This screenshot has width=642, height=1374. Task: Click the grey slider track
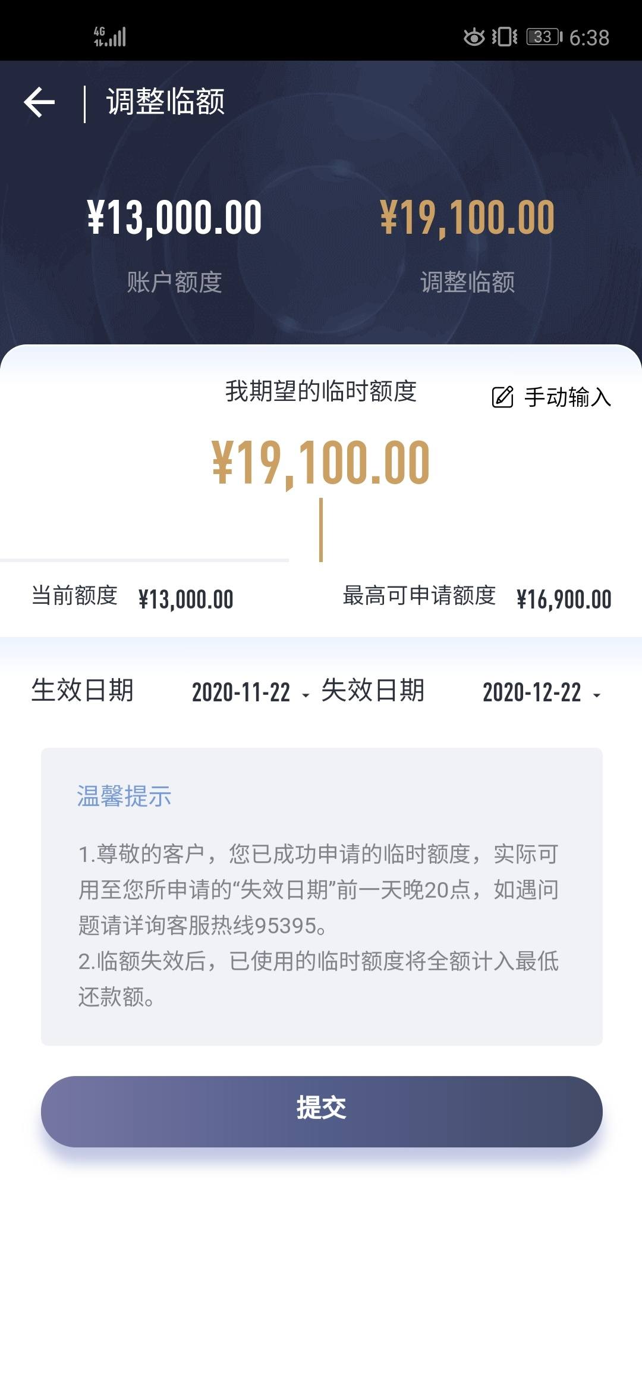tap(144, 560)
